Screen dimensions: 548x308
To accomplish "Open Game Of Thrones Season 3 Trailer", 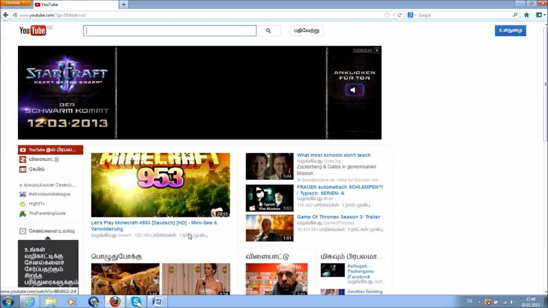I will point(339,217).
